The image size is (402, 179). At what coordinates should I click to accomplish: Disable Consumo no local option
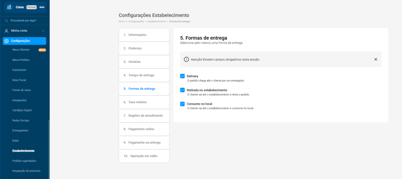point(183,104)
